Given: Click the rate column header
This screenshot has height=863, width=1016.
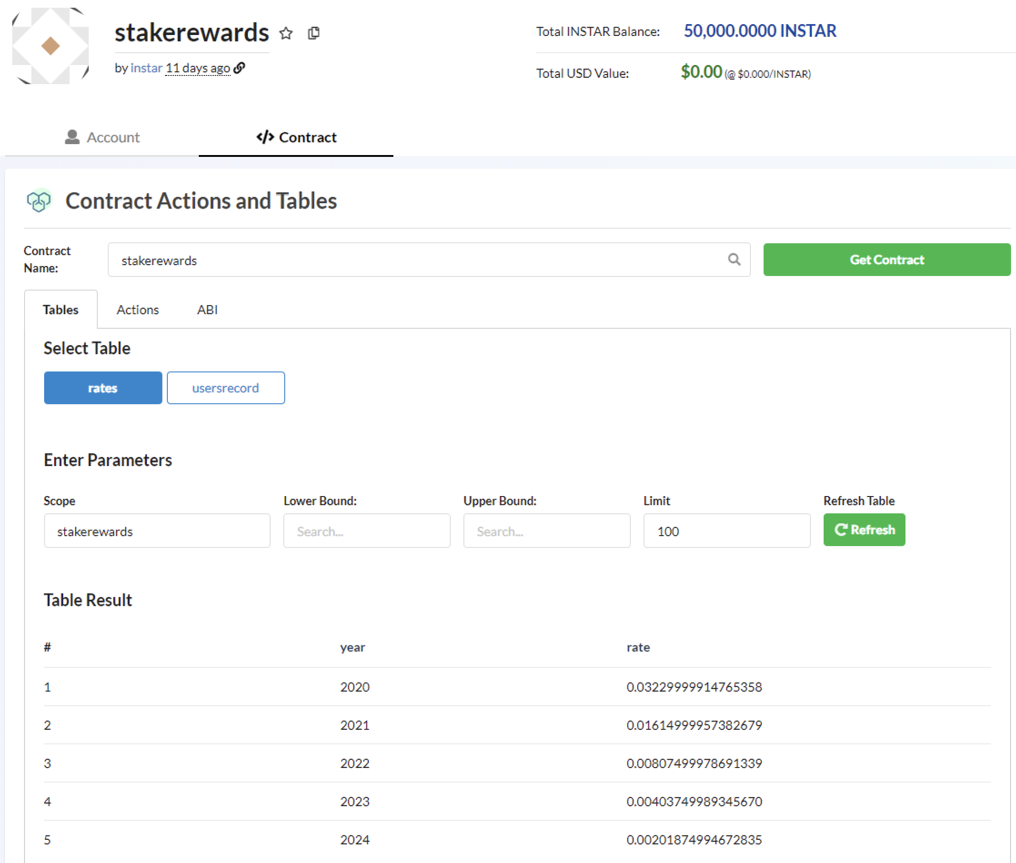Looking at the screenshot, I should (638, 647).
